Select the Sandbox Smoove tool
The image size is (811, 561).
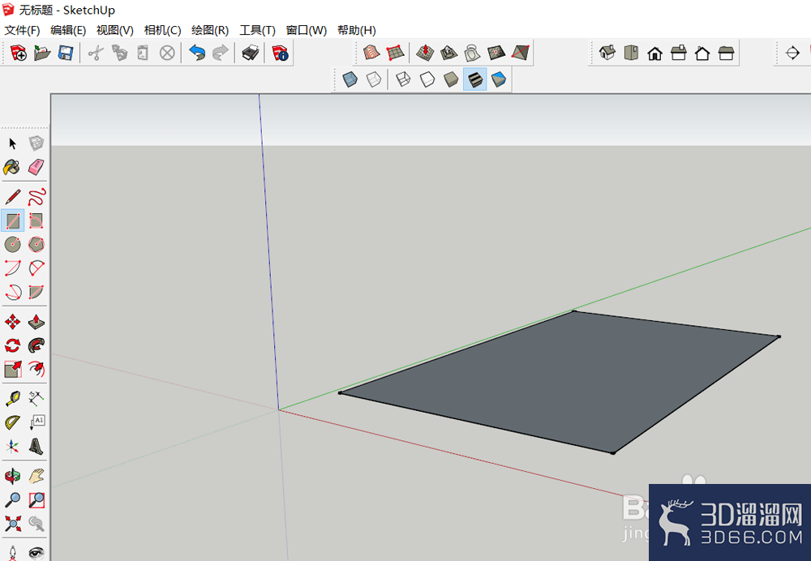[x=425, y=52]
